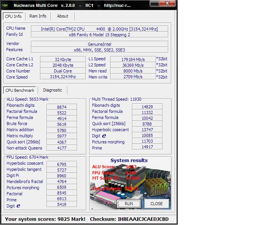Click Multi Thread Hyperbolic cosecant score 13747
This screenshot has height=225, width=267.
[x=147, y=130]
